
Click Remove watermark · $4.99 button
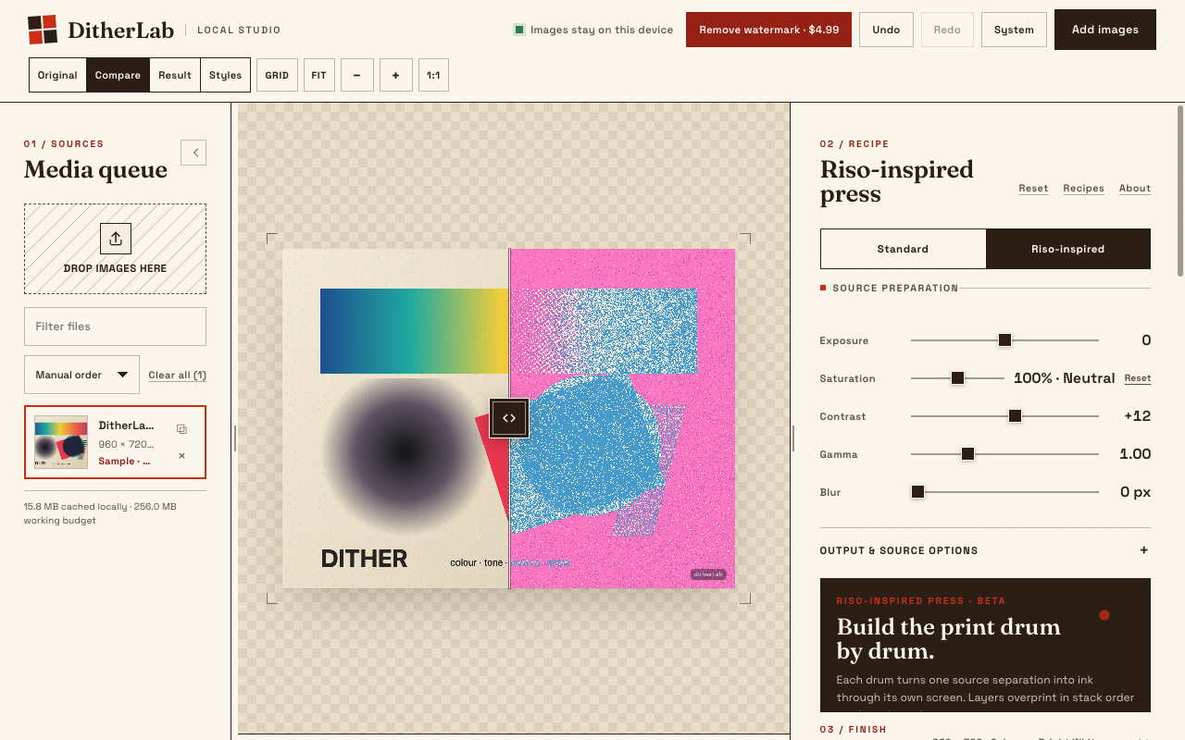768,30
